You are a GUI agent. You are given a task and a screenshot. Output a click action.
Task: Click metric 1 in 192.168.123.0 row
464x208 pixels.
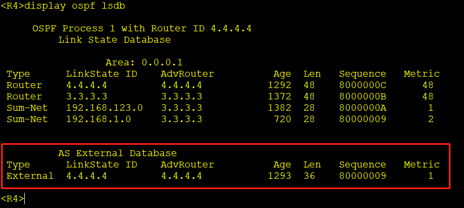click(x=431, y=108)
